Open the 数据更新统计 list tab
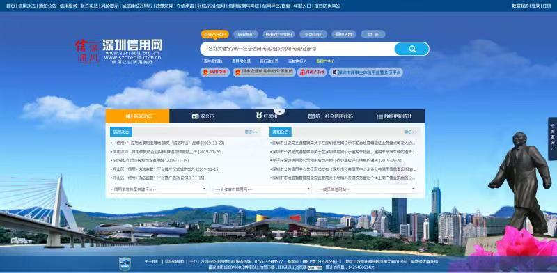 click(394, 116)
